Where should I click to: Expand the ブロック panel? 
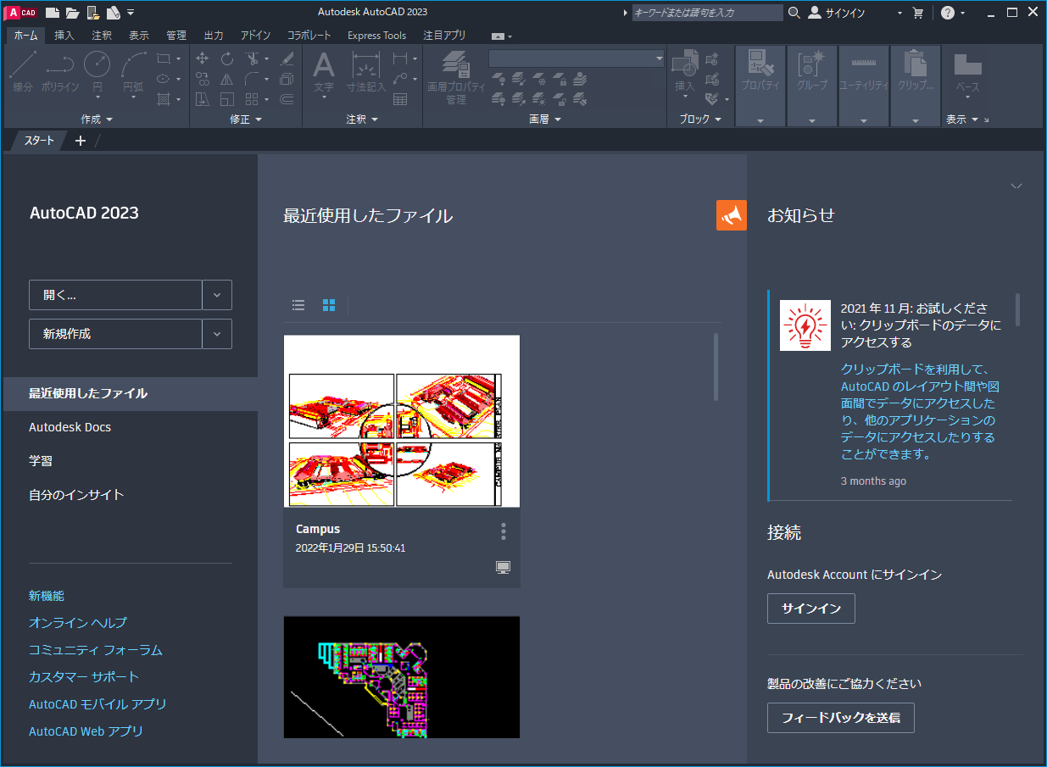699,119
